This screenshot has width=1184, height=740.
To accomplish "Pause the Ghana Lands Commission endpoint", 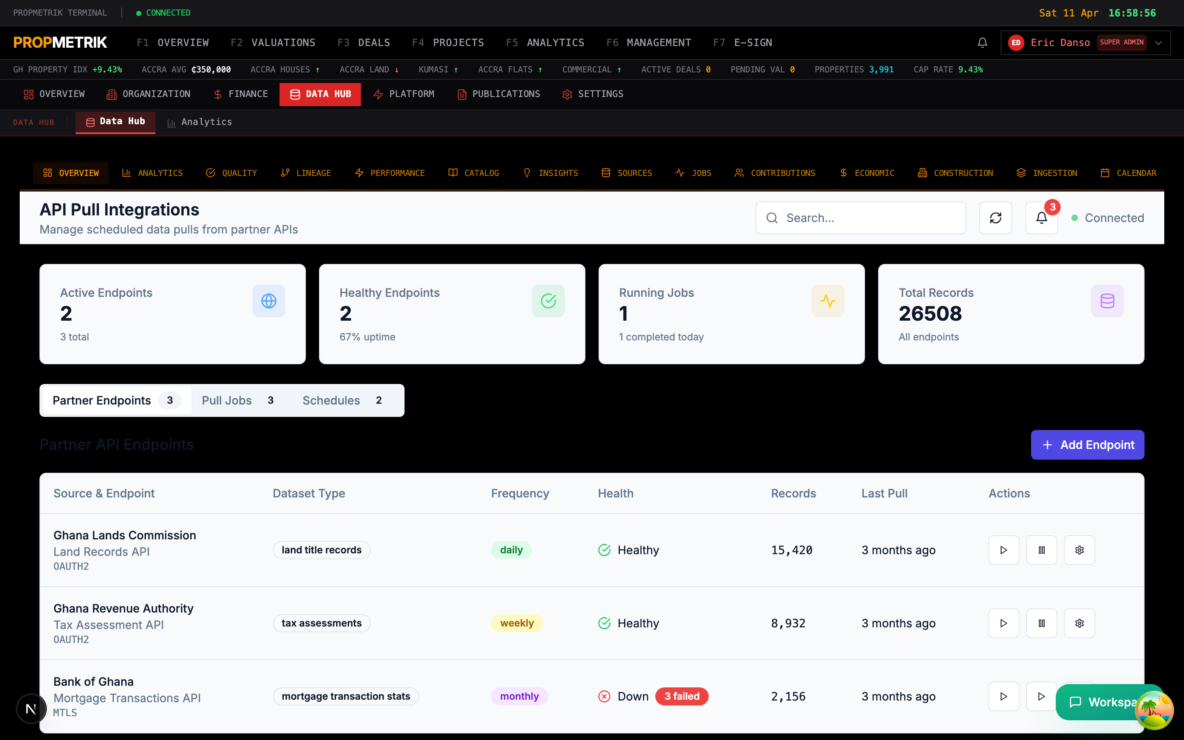I will tap(1042, 550).
